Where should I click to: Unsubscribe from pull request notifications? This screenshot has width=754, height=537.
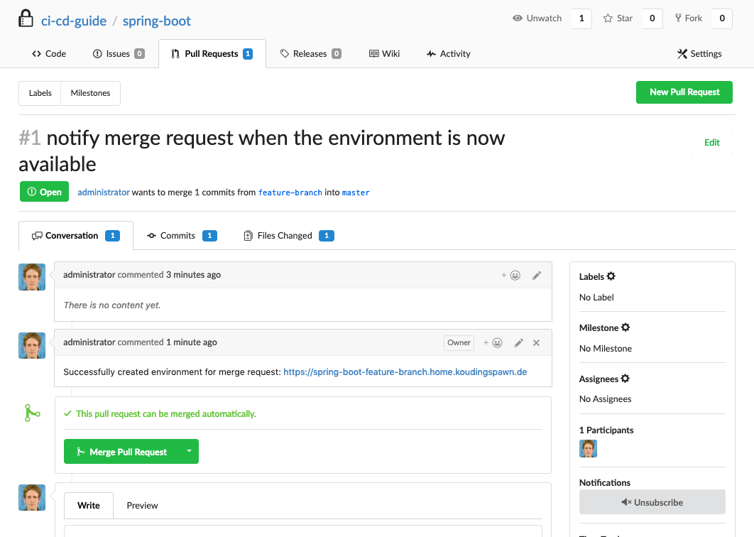(x=652, y=502)
